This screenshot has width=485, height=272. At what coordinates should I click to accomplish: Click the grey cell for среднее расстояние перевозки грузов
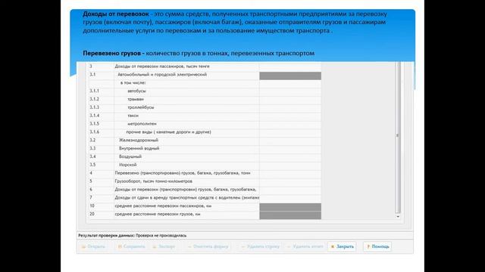pos(290,215)
